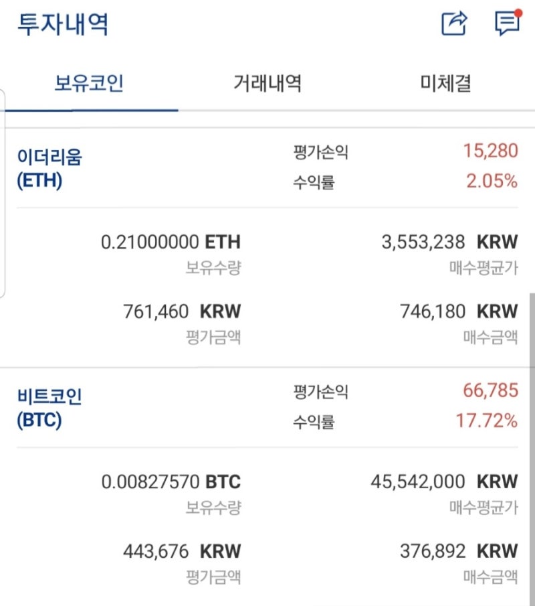
Task: Select the 0.21000000 ETH holding amount
Action: (x=171, y=242)
